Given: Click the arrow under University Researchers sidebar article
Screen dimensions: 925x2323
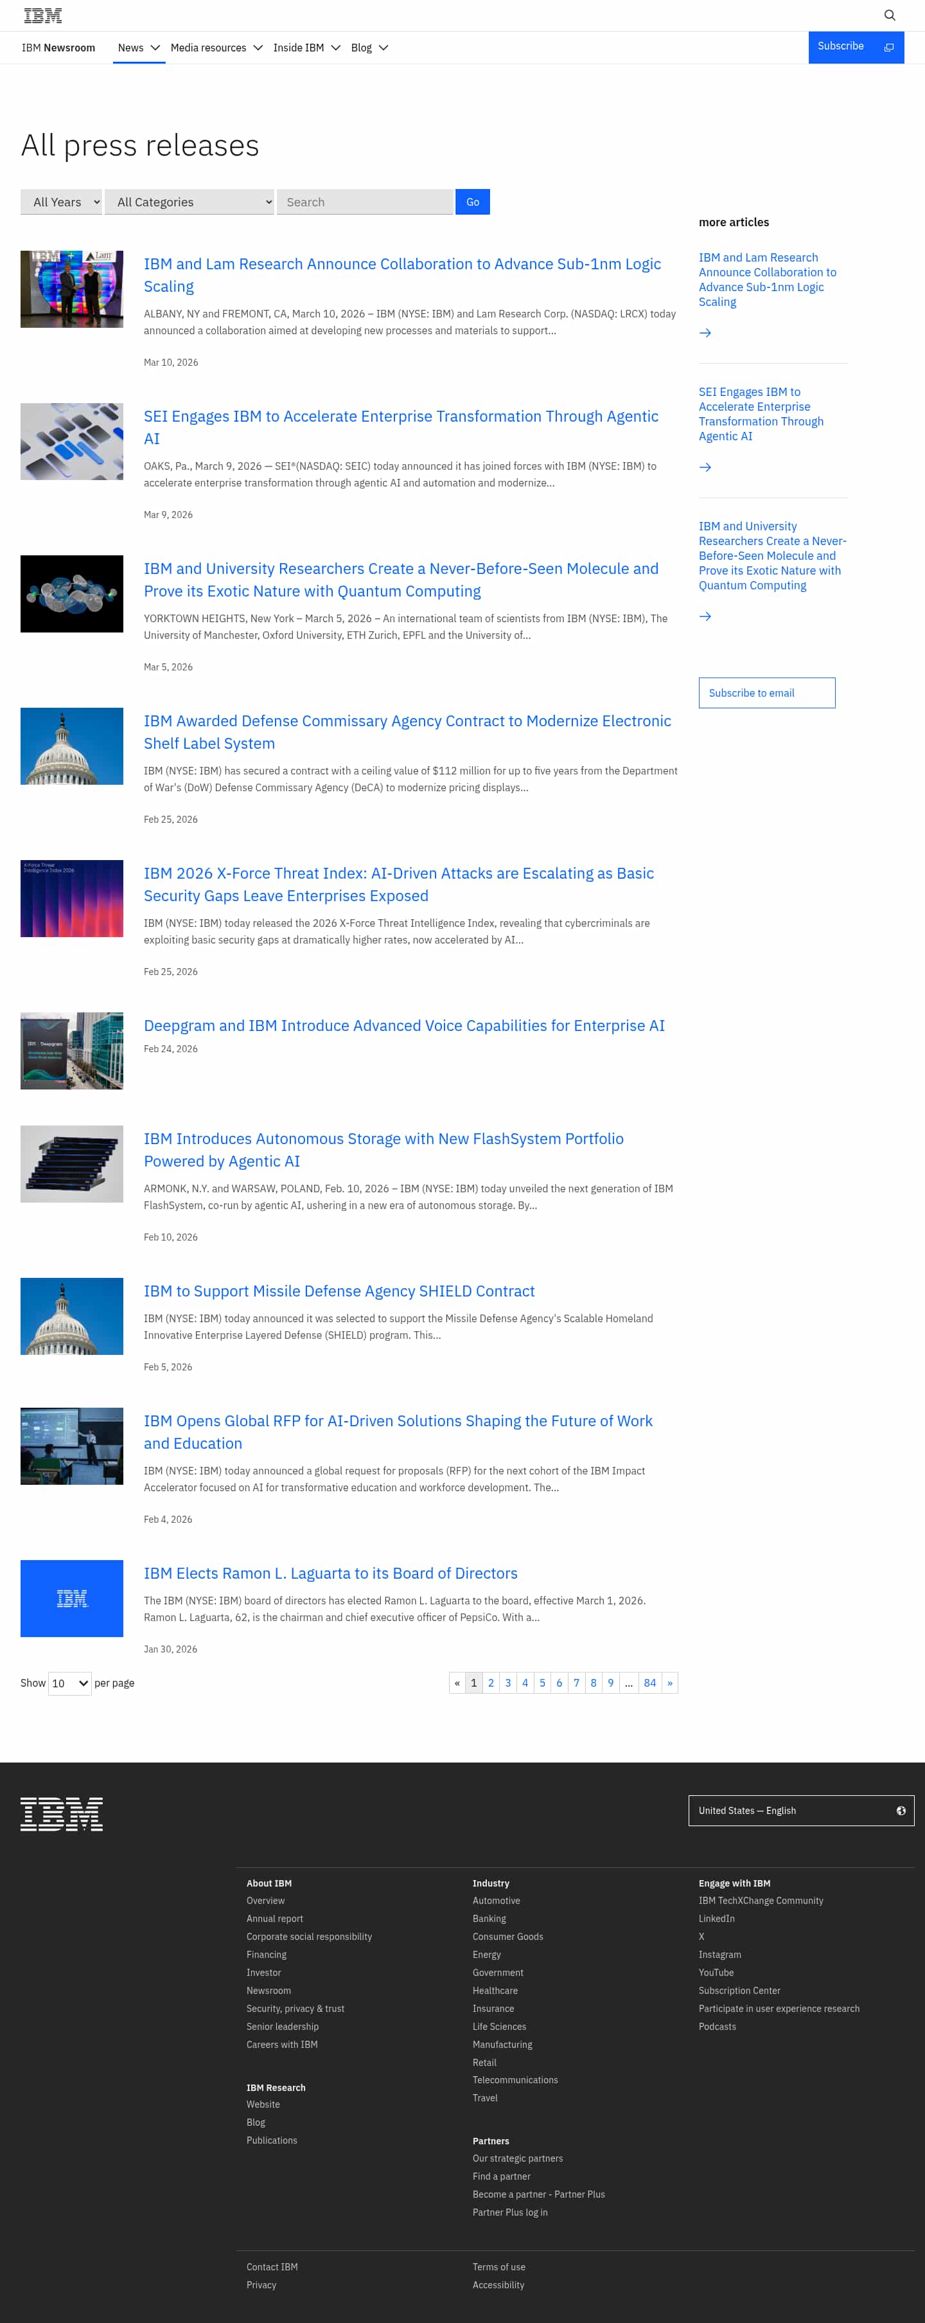Looking at the screenshot, I should coord(705,616).
